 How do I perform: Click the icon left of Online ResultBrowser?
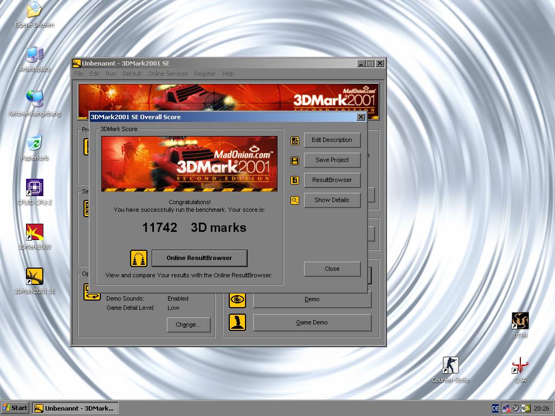138,258
